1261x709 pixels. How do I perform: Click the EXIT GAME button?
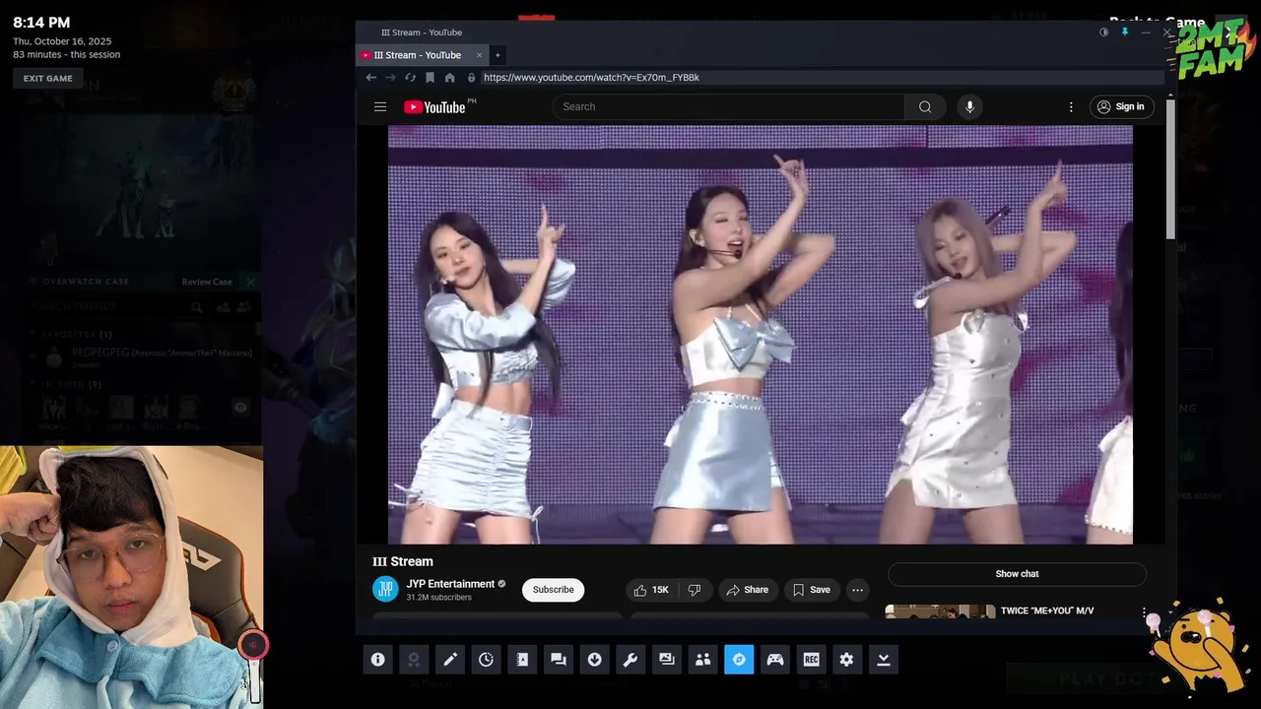(48, 79)
